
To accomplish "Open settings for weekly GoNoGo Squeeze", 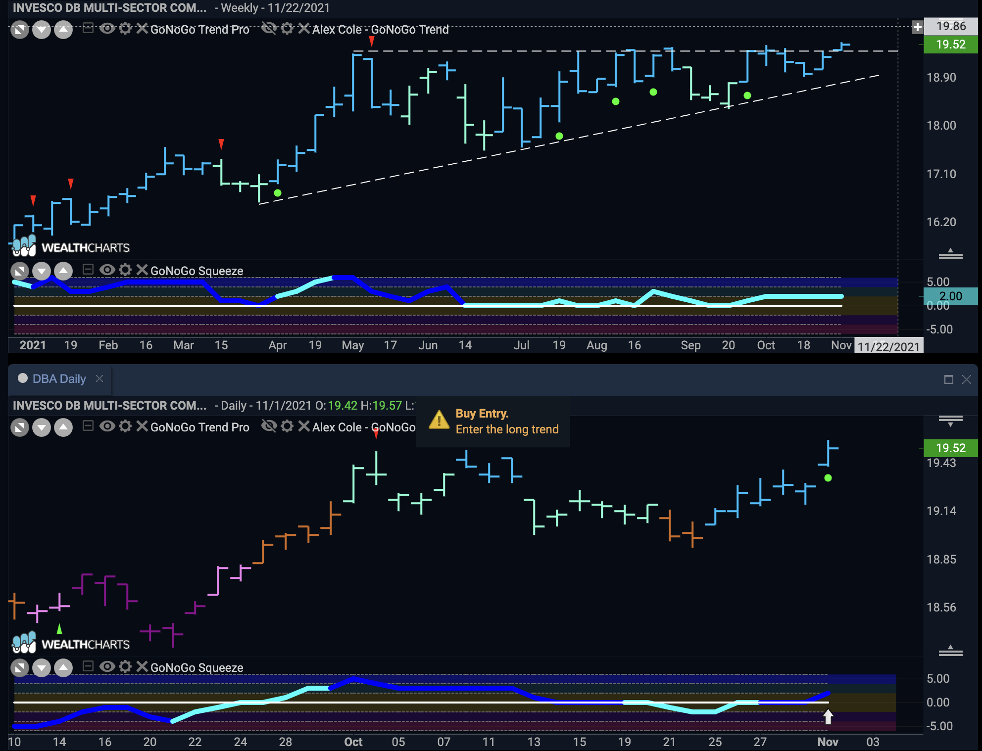I will [125, 270].
